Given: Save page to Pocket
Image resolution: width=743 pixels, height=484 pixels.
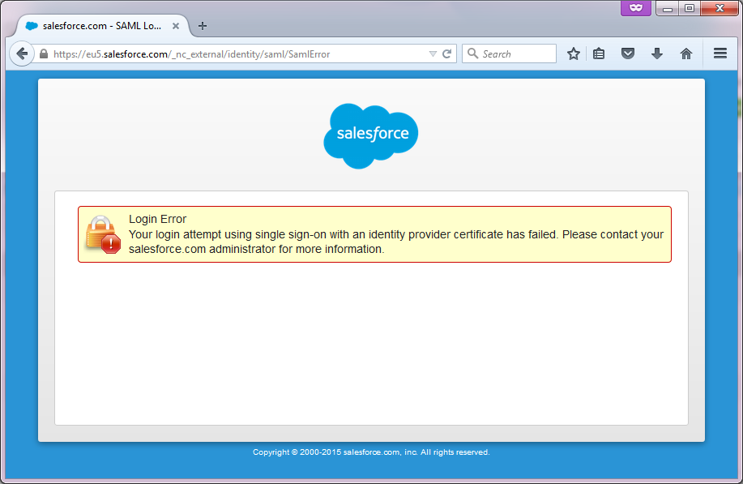Looking at the screenshot, I should pos(627,54).
